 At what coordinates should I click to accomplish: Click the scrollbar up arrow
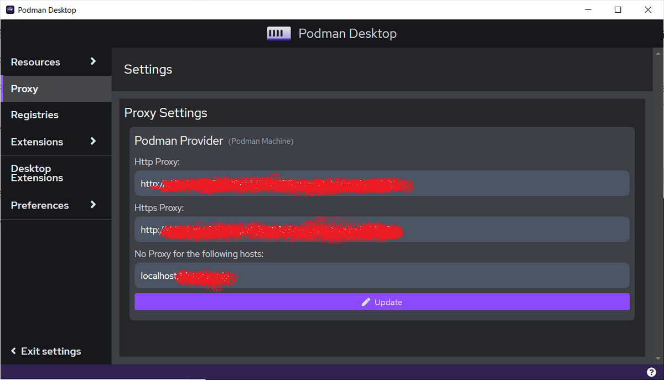click(x=658, y=53)
